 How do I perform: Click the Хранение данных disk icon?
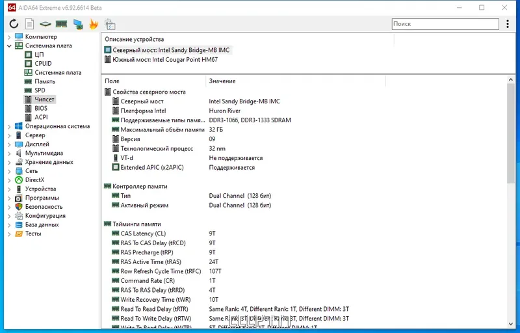[x=19, y=162]
